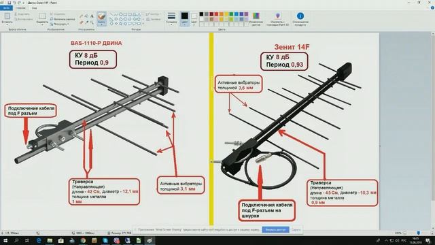
Task: Open the File menu tab
Action: coord(6,7)
